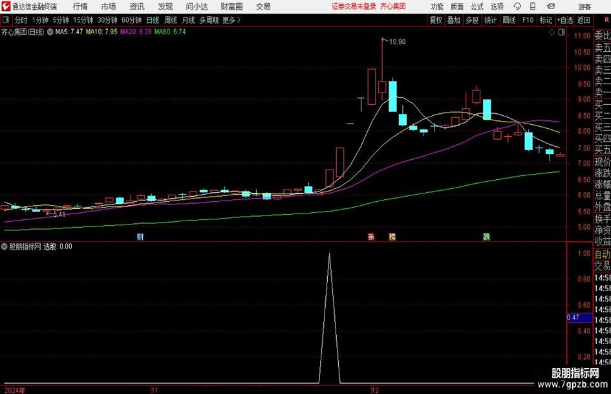
Task: Switch to 15分钟 period
Action: pyautogui.click(x=83, y=20)
